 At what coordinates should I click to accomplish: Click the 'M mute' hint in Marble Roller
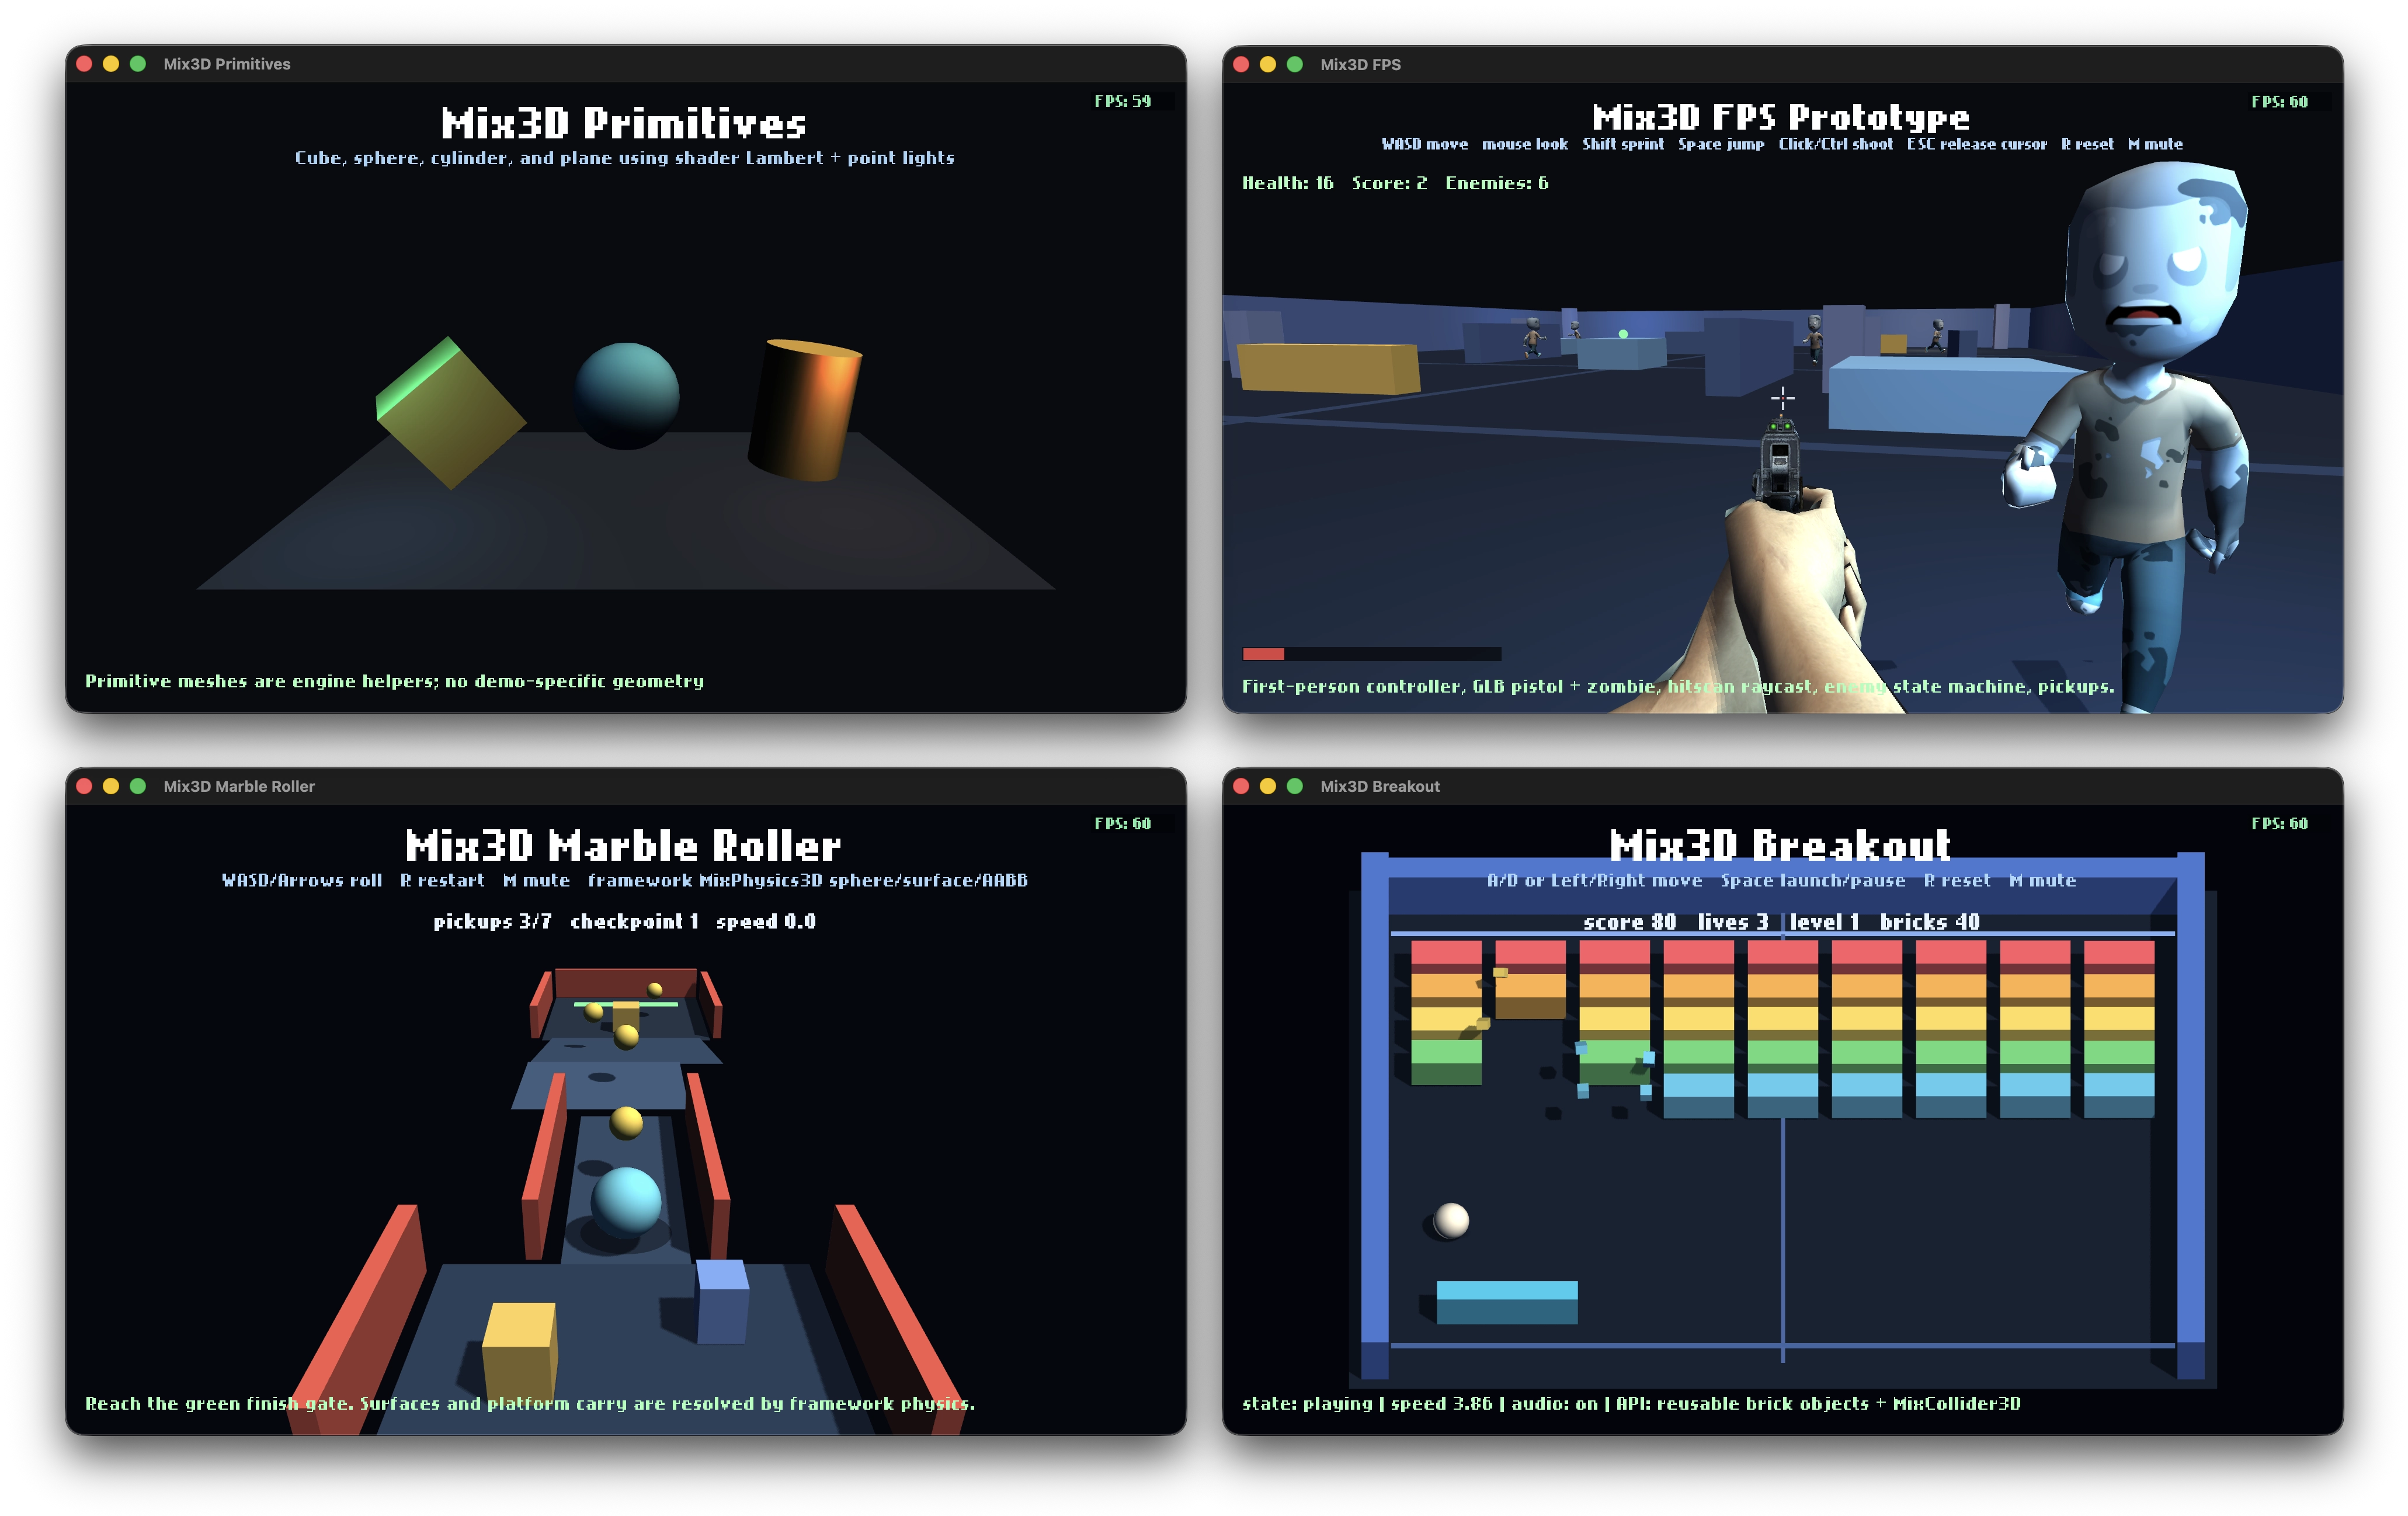(x=536, y=880)
